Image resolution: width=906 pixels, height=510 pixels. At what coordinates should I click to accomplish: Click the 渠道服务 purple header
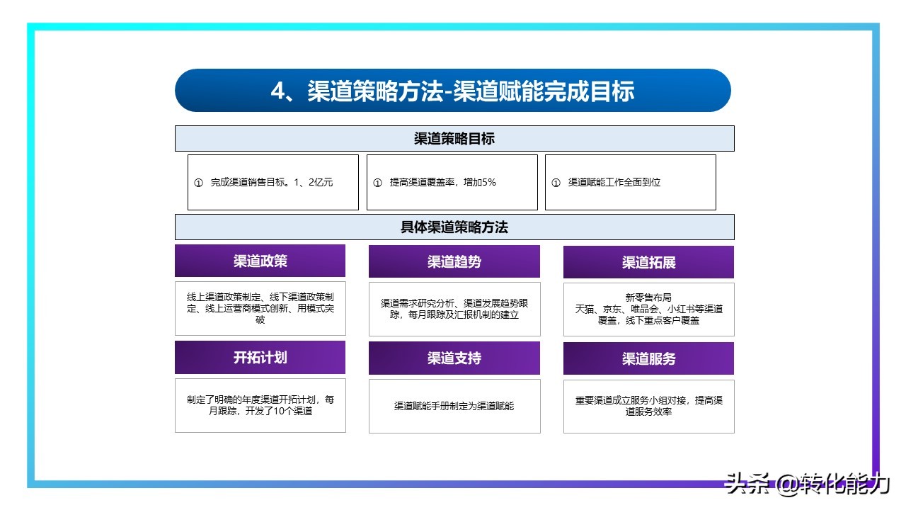648,358
